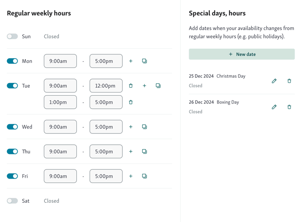Open Monday's 9:00am start time picker

[60, 61]
